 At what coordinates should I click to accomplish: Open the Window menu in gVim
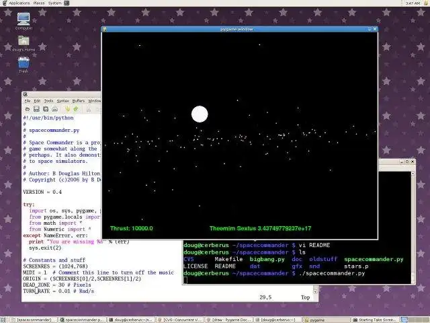[94, 101]
